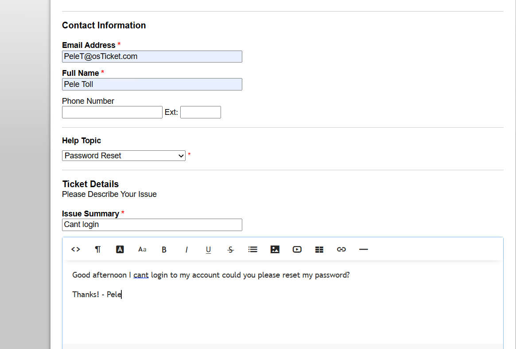Toggle underline formatting in the editor
Image resolution: width=516 pixels, height=349 pixels.
(208, 249)
